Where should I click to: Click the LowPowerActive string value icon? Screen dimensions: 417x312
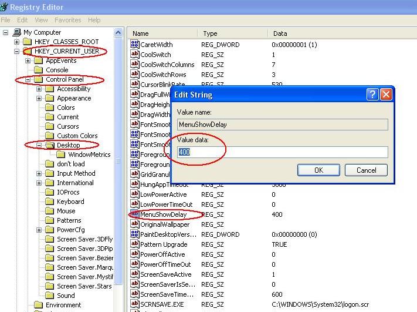click(135, 194)
